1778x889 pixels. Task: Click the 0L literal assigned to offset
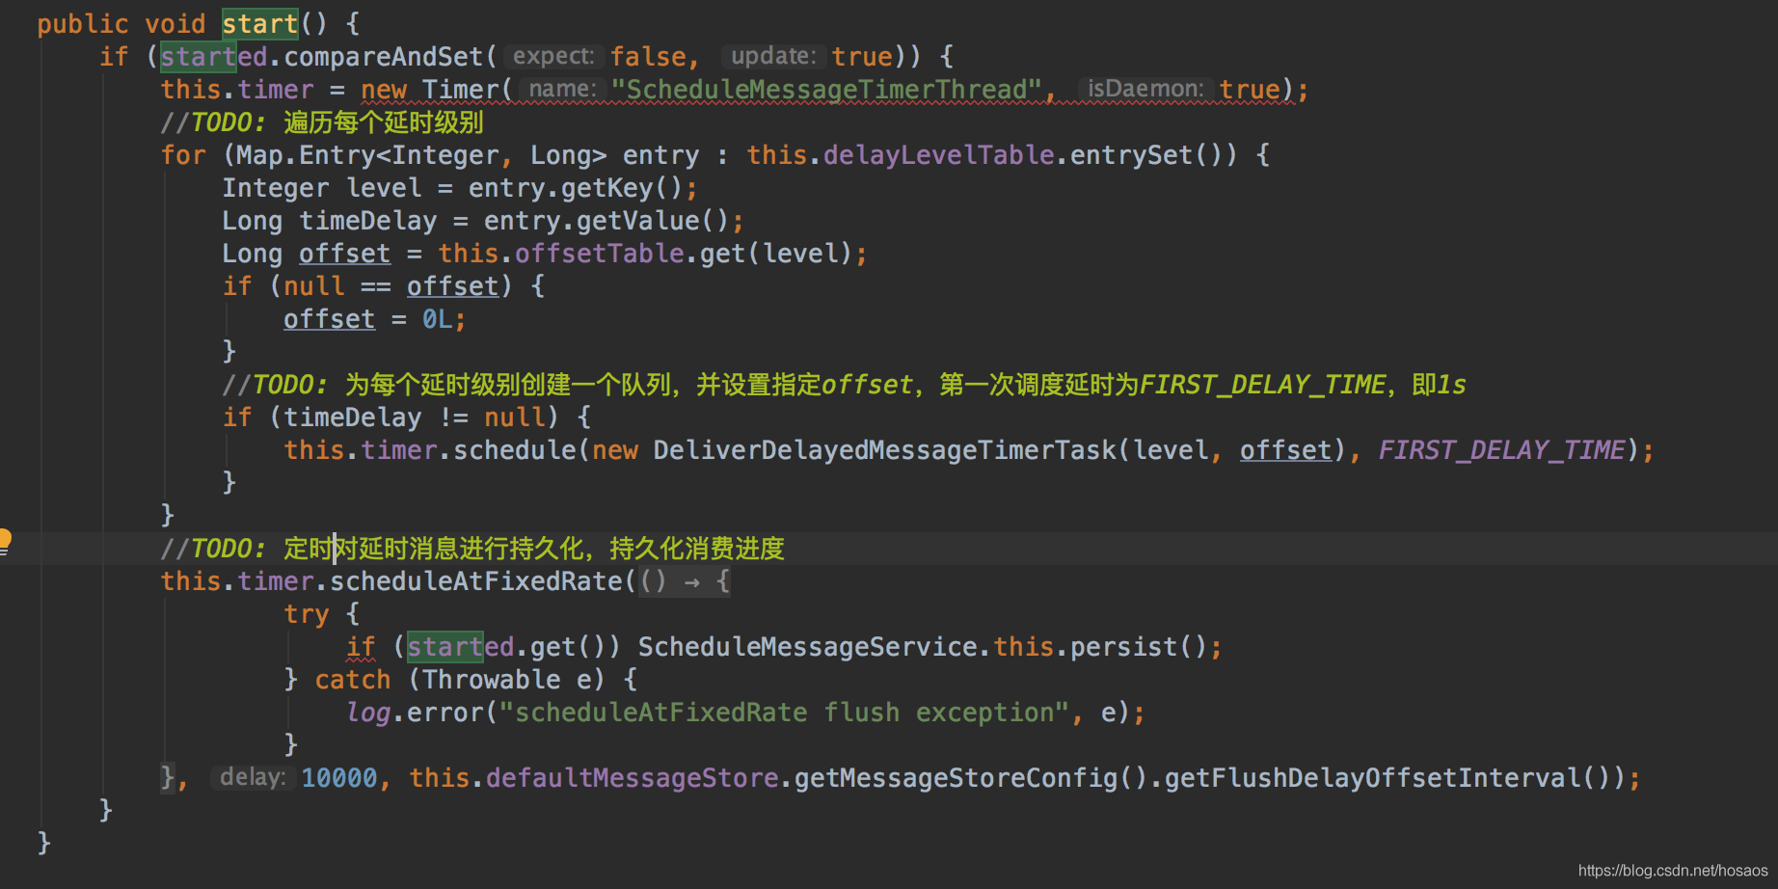[437, 319]
